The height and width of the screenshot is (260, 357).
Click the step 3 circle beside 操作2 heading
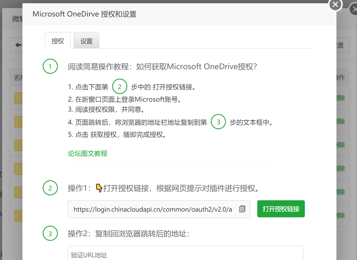50,233
